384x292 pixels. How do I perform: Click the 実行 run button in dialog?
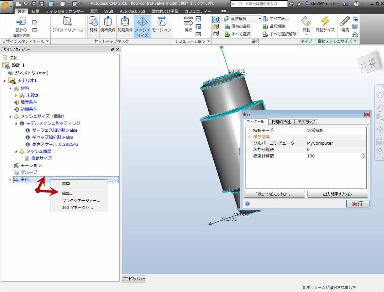click(358, 204)
